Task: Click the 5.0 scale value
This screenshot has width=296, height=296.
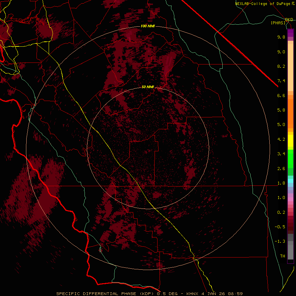Action: click(281, 125)
